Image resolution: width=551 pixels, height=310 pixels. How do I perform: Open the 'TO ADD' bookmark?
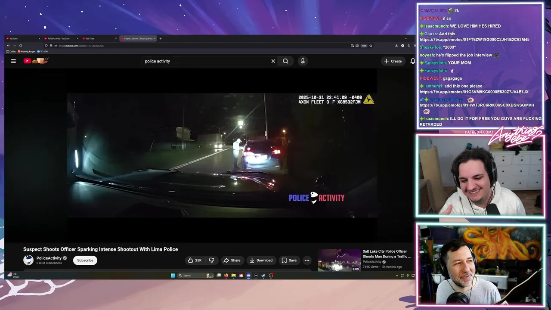(43, 51)
